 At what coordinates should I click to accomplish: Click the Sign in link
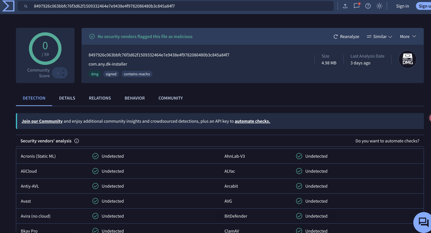point(402,6)
